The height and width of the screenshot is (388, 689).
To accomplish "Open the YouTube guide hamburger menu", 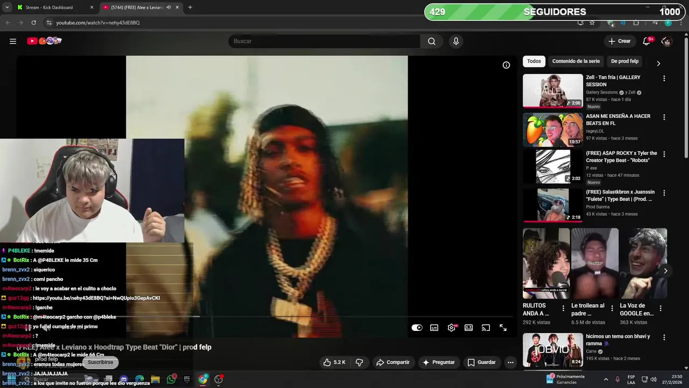I will pos(13,41).
